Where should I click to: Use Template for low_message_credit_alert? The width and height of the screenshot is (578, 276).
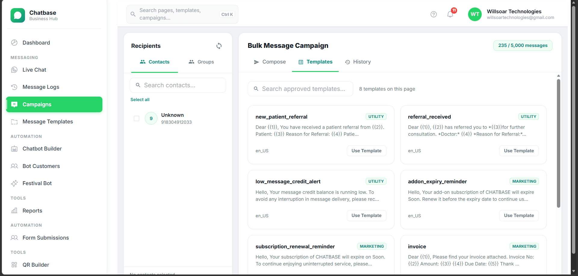[x=366, y=216]
